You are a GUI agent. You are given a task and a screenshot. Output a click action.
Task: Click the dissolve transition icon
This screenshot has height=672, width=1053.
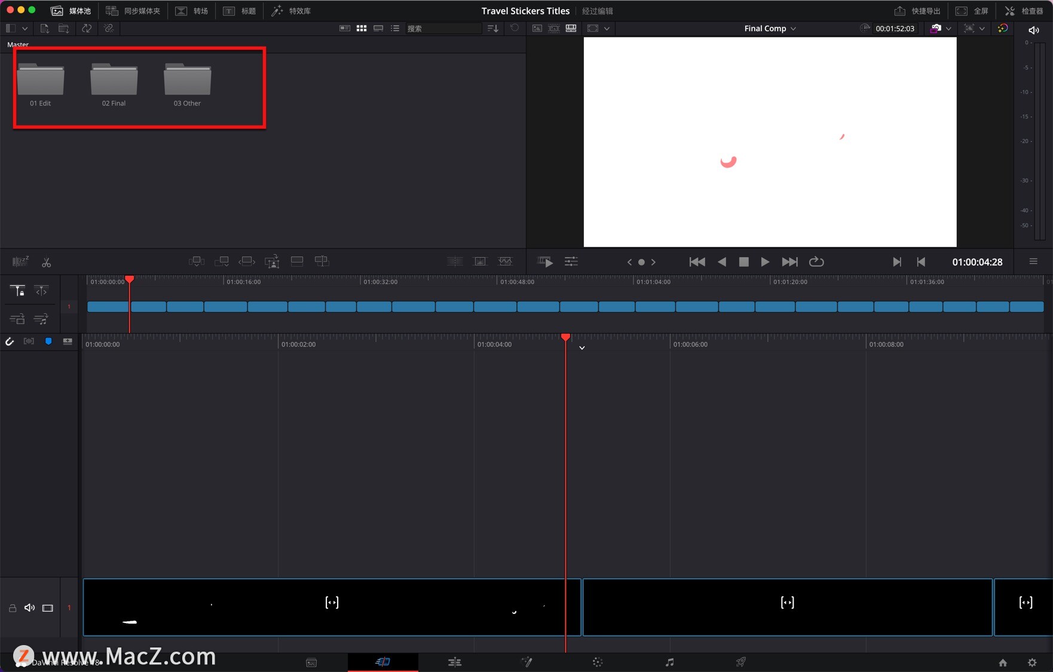point(480,261)
